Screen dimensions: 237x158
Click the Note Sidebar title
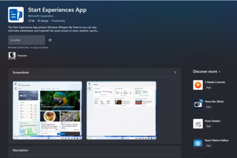point(213,121)
